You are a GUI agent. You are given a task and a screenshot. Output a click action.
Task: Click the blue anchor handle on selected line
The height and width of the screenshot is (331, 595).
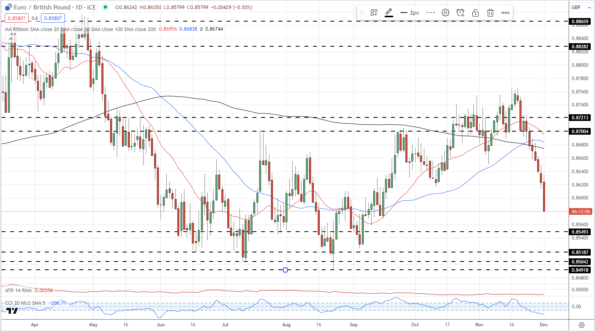click(x=286, y=270)
